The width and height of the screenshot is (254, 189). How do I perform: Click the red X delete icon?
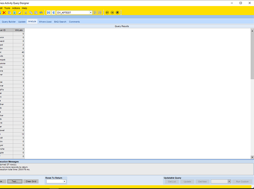pos(4,12)
